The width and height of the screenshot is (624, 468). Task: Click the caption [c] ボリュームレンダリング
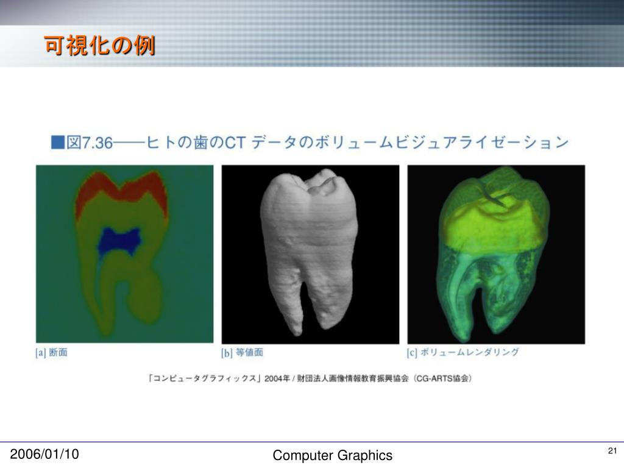coord(463,352)
